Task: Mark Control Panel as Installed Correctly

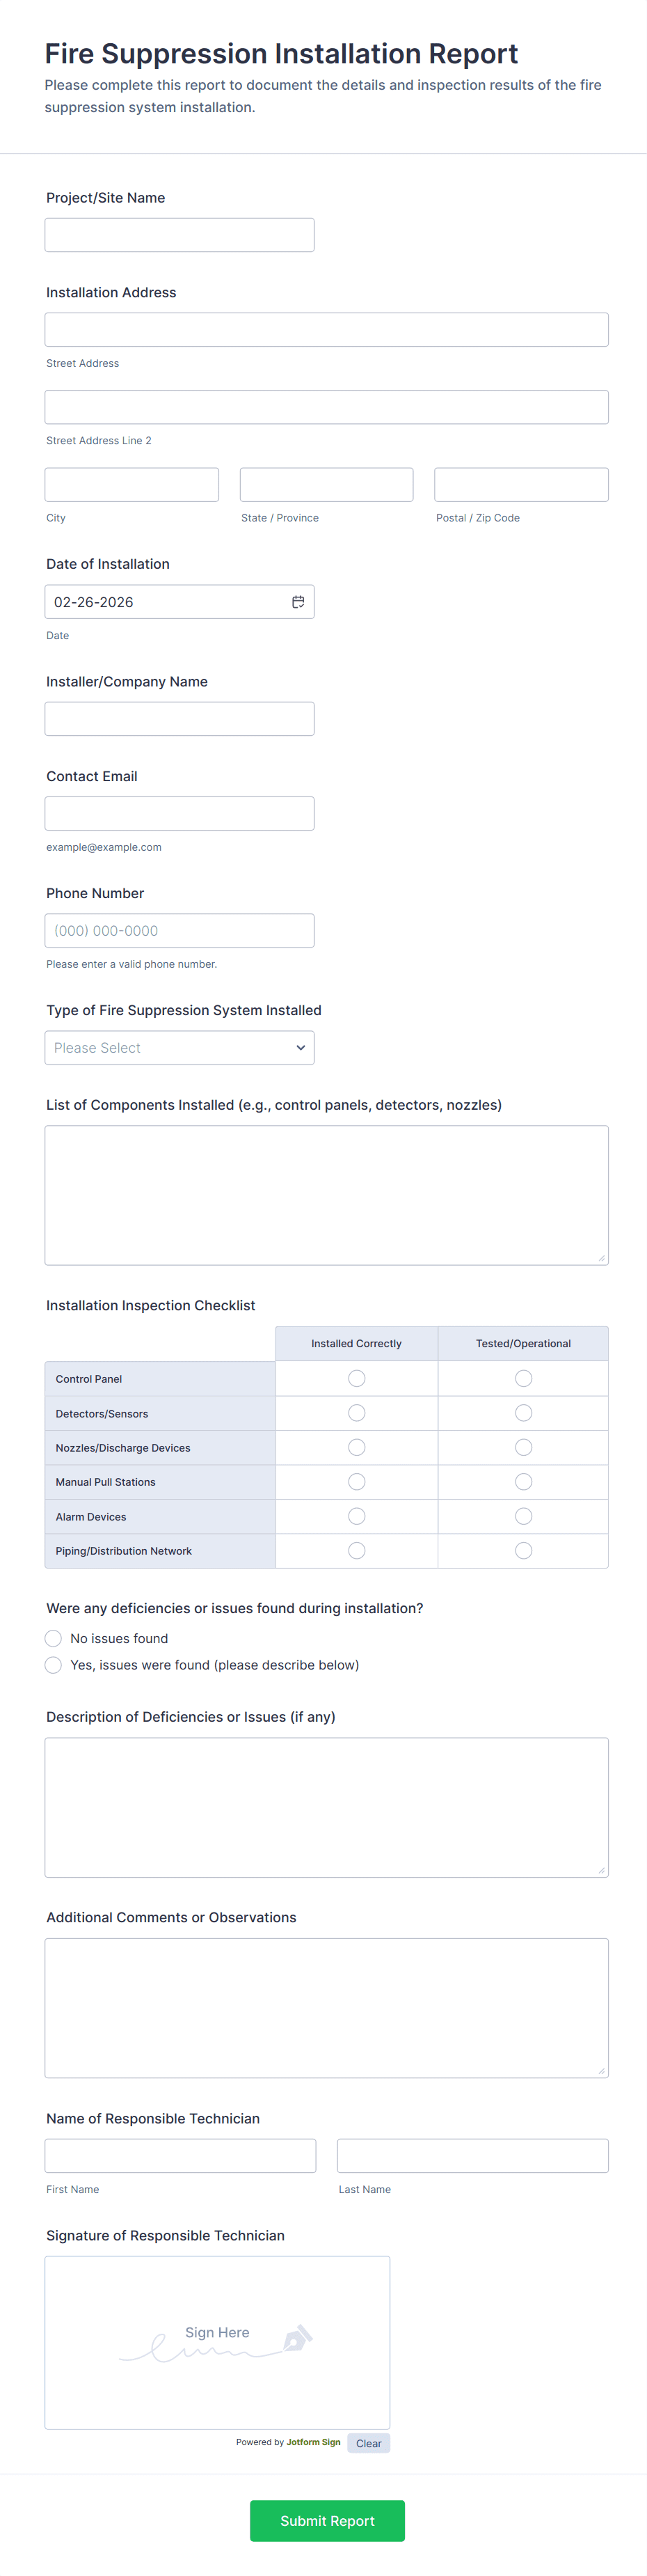Action: pos(356,1378)
